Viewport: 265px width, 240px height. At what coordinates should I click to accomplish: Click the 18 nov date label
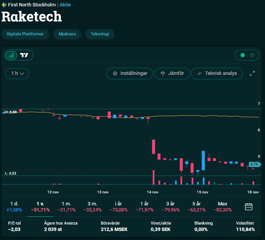[253, 192]
